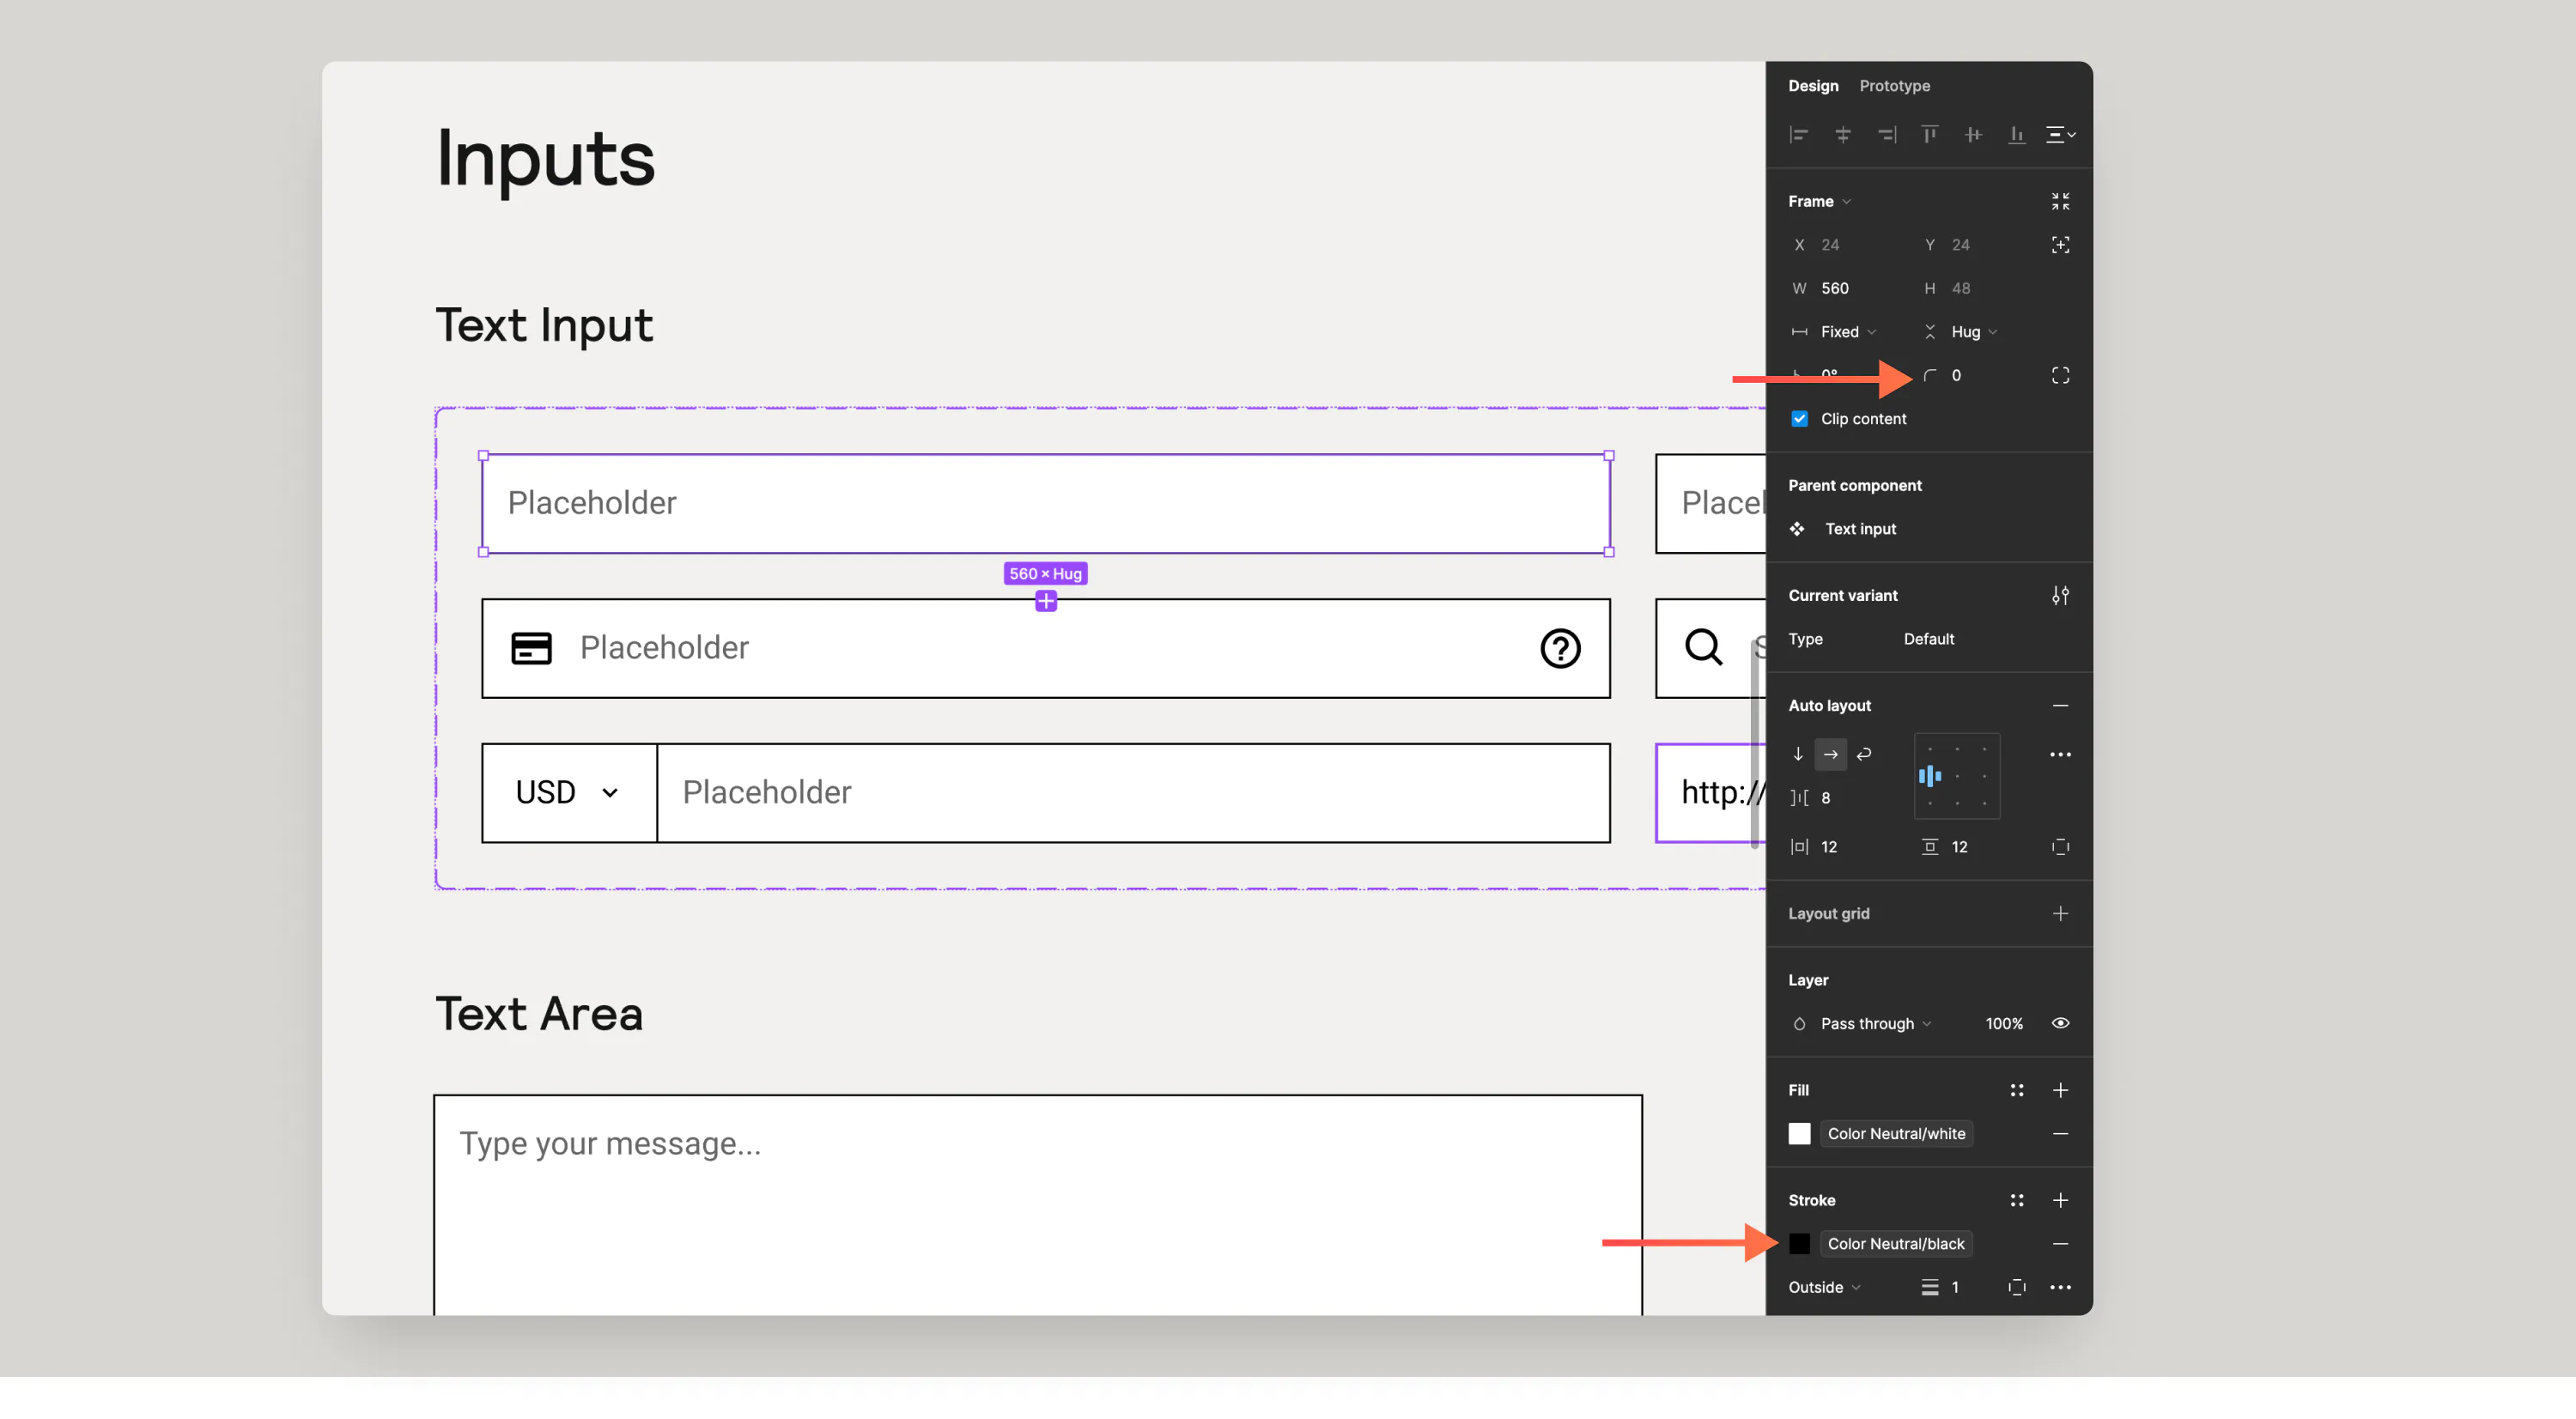Click the individual strokes icon
Viewport: 2576px width, 1419px height.
pyautogui.click(x=2016, y=1287)
